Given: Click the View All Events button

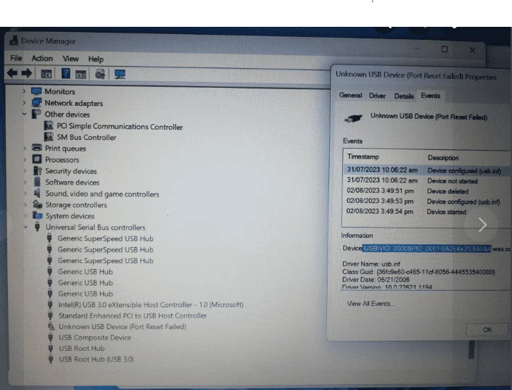Looking at the screenshot, I should 371,304.
